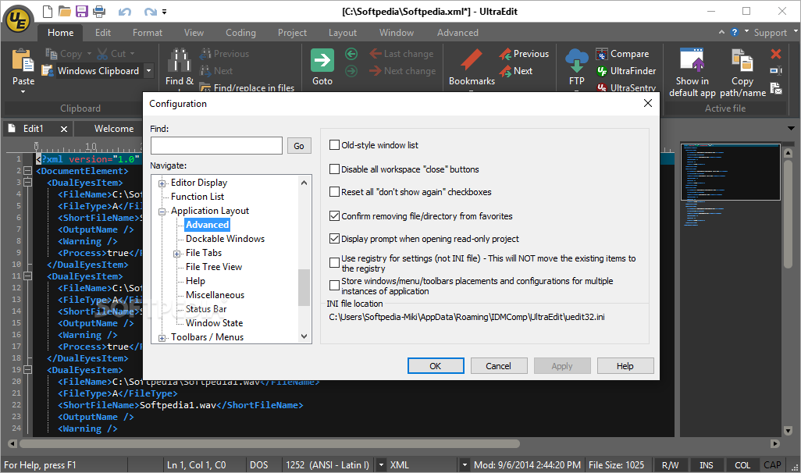Click Copy path/name icon
The image size is (801, 473).
click(x=742, y=60)
